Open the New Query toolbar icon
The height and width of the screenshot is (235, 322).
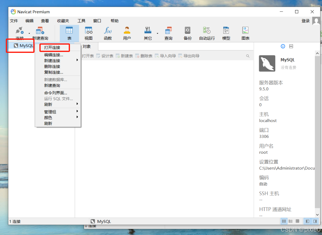(40, 31)
